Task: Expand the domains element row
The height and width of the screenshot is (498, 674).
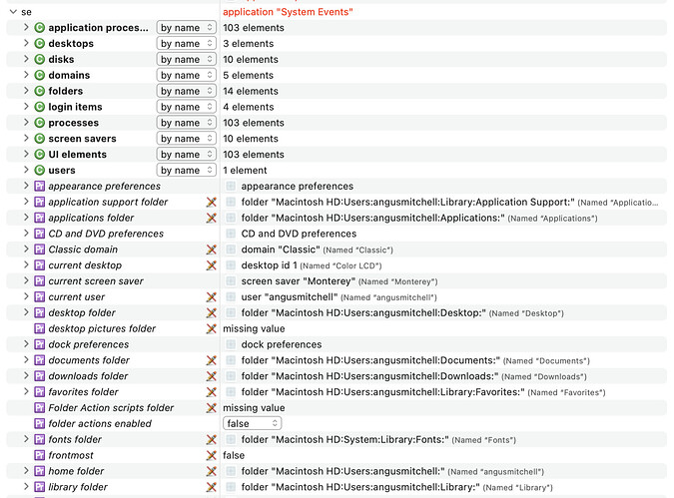Action: coord(26,75)
